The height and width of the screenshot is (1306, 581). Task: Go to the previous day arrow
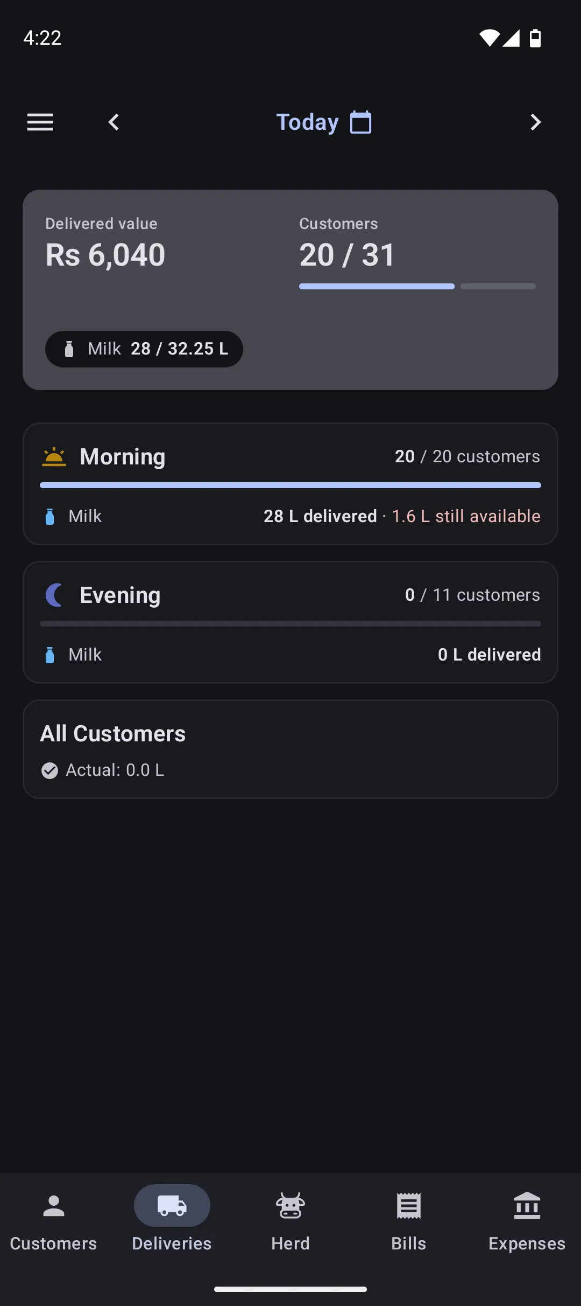click(x=114, y=122)
